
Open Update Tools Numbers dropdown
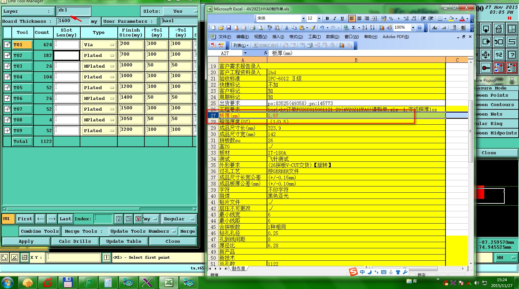pos(143,231)
